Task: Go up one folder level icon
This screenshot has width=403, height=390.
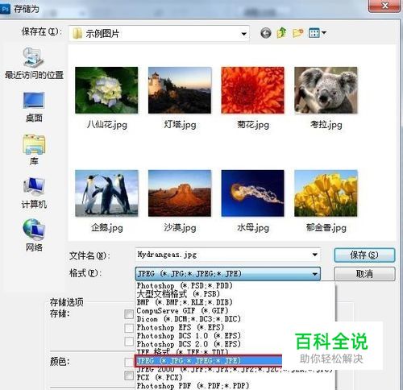Action: pyautogui.click(x=281, y=33)
